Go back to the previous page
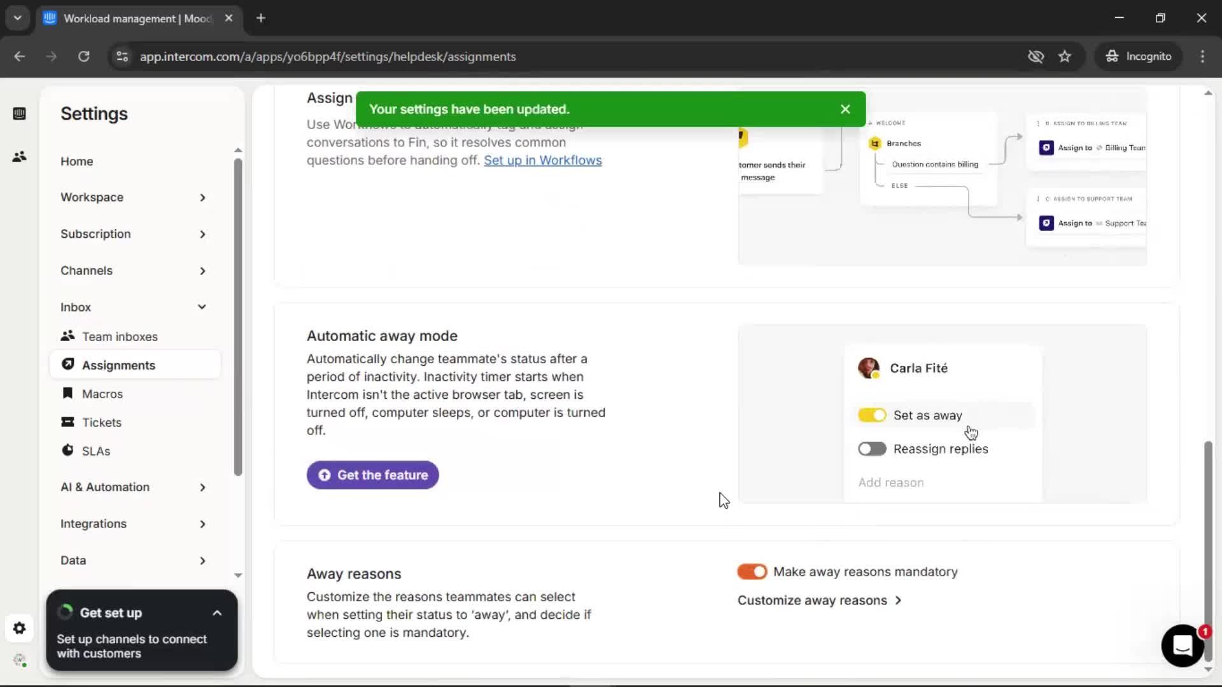Screen dimensions: 1222x687 20,57
